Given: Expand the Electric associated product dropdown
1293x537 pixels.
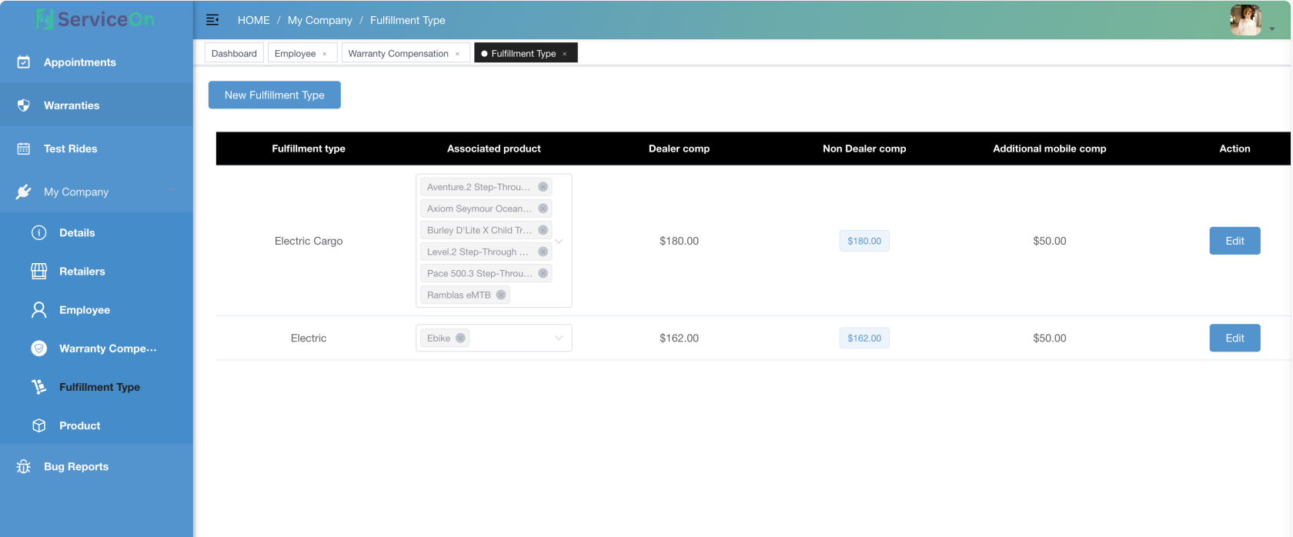Looking at the screenshot, I should point(559,338).
